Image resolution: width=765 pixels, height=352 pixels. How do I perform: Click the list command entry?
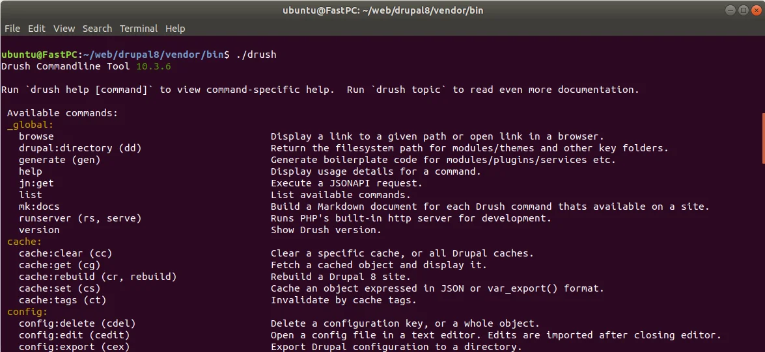tap(30, 195)
